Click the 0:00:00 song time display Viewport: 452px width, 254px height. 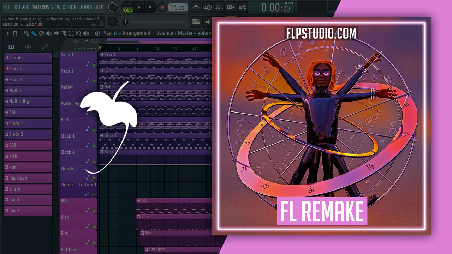pos(276,7)
